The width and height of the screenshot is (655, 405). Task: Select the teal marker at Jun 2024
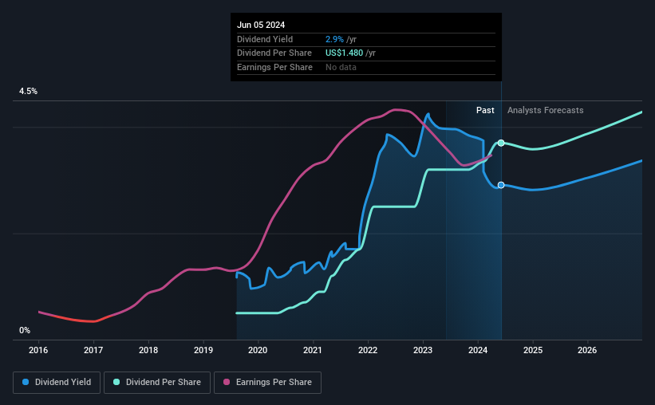pos(501,144)
